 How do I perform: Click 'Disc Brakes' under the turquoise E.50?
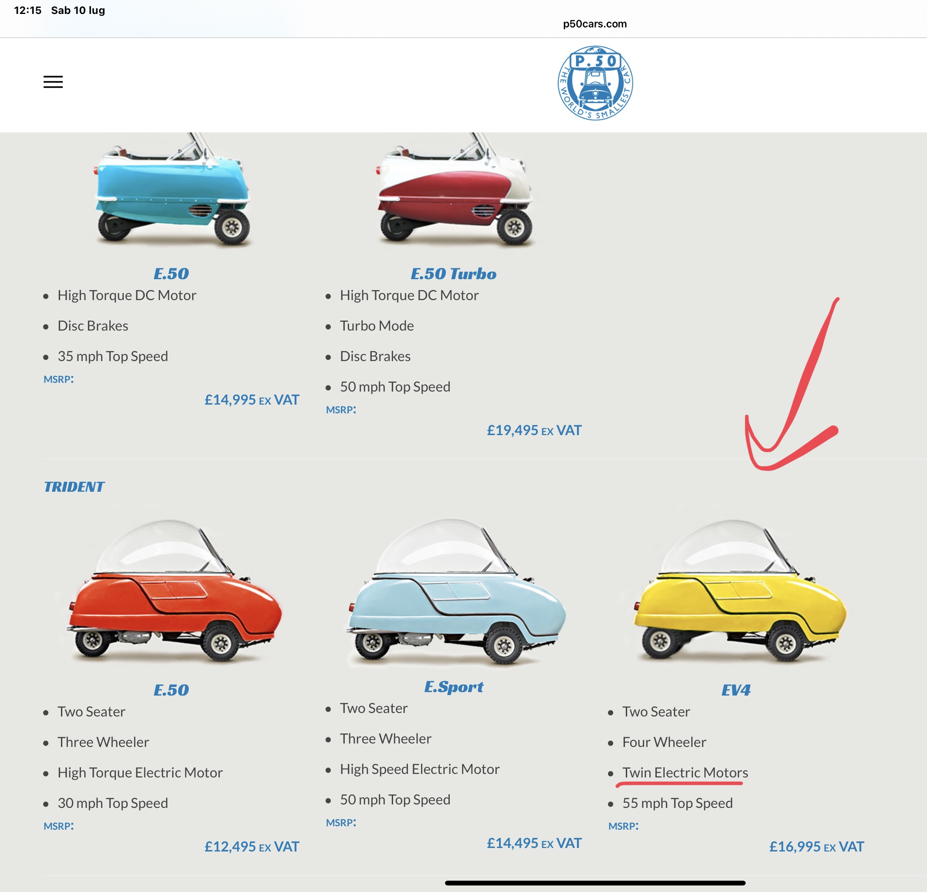93,326
